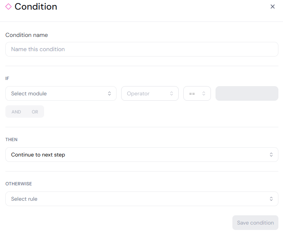Click the Condition heading title
Image resolution: width=283 pixels, height=233 pixels.
coord(36,7)
